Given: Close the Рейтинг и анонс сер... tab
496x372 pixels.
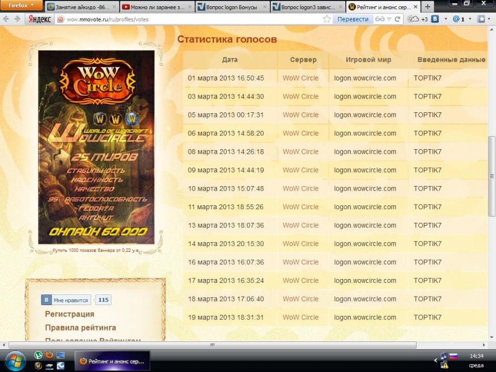Looking at the screenshot, I should pyautogui.click(x=415, y=7).
